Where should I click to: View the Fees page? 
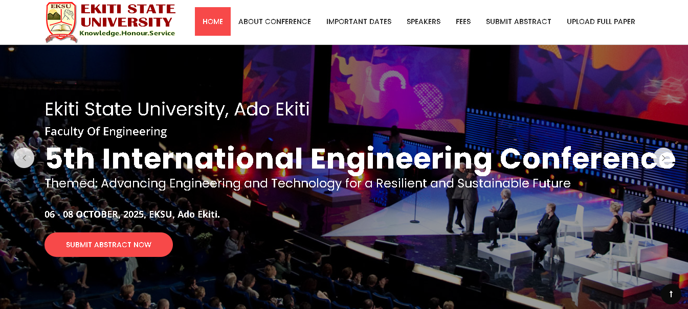click(463, 21)
